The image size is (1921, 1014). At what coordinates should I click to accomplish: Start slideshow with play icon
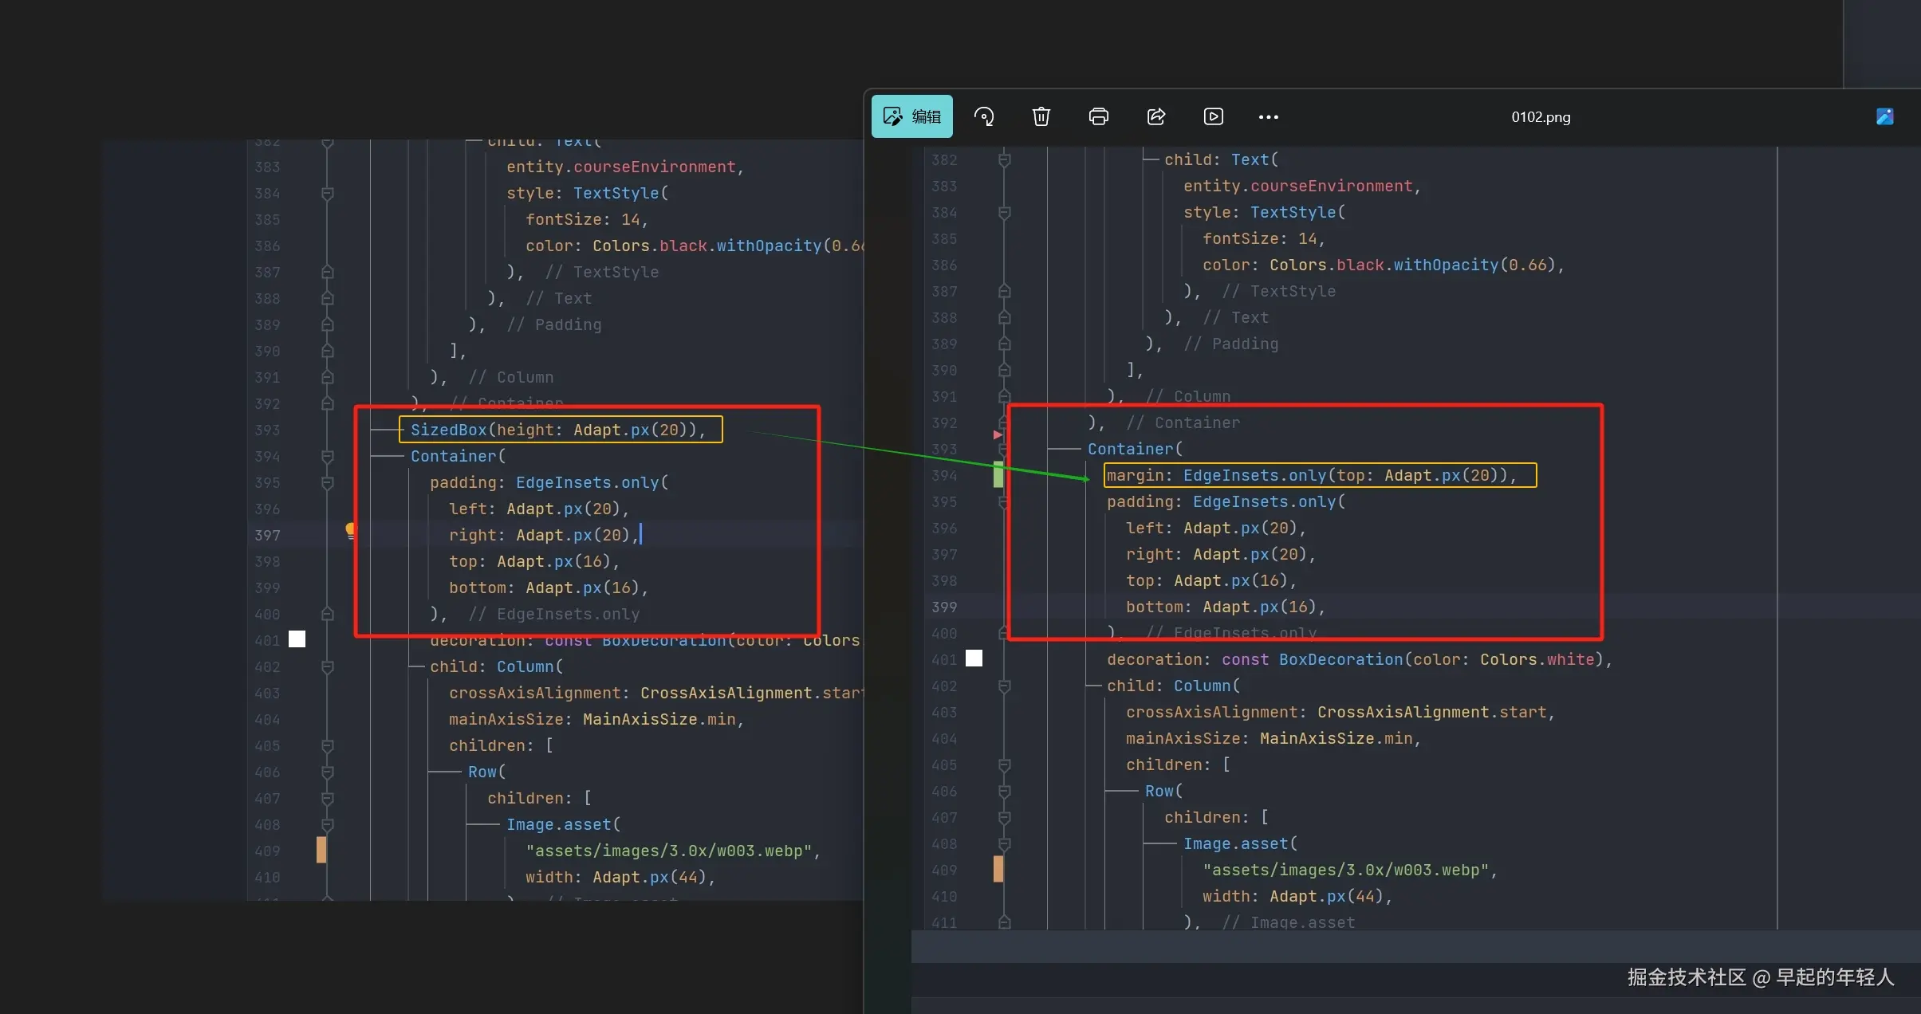[1213, 116]
